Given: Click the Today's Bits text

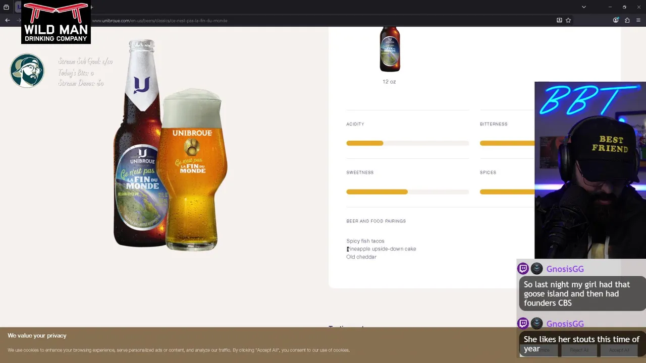Looking at the screenshot, I should click(x=76, y=73).
